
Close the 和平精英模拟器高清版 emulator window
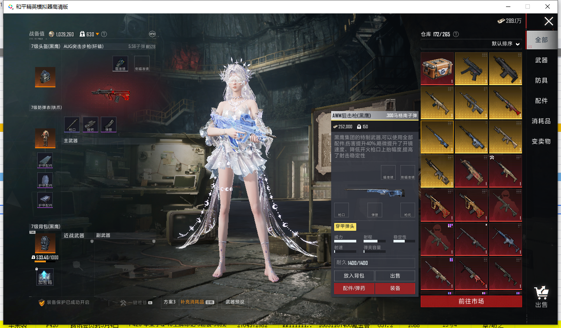[x=548, y=6]
